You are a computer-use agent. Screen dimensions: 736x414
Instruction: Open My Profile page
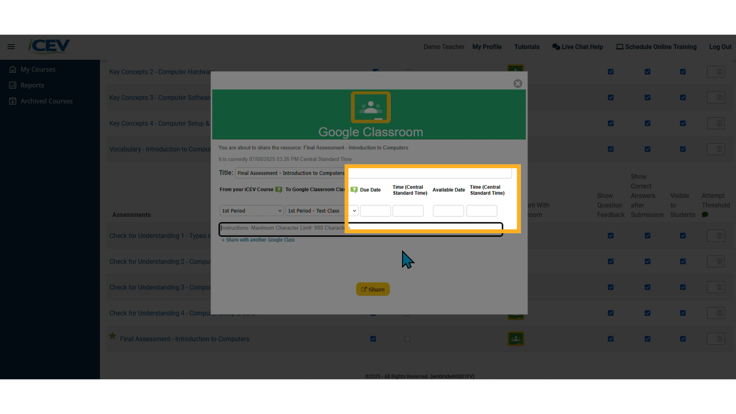(487, 47)
